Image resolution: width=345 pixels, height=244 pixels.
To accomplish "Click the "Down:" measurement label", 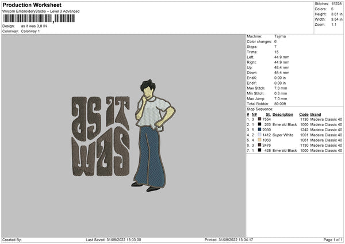I will (252, 73).
